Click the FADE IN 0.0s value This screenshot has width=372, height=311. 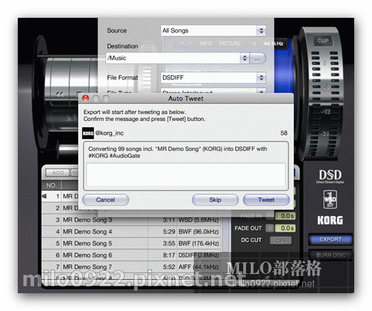point(285,216)
